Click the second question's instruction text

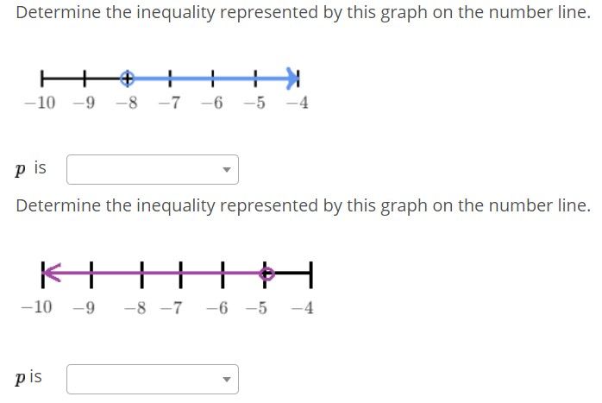(303, 205)
